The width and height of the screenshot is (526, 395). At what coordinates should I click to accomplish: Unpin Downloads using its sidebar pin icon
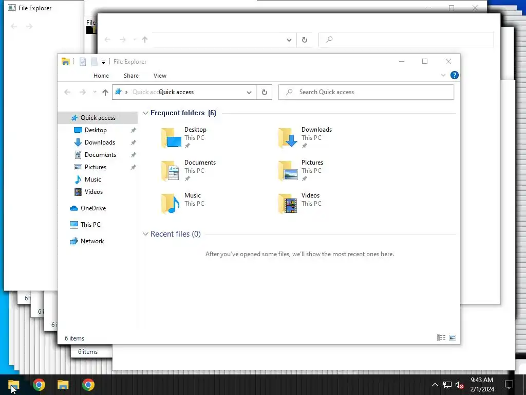[133, 142]
